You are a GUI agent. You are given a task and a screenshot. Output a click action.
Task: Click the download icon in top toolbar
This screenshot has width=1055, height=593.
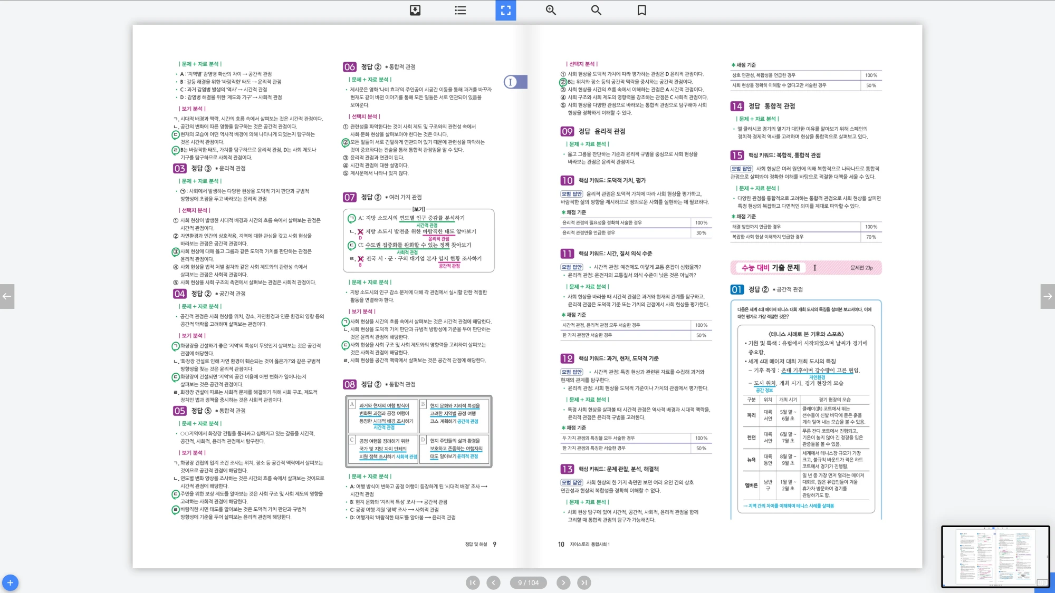coord(415,10)
